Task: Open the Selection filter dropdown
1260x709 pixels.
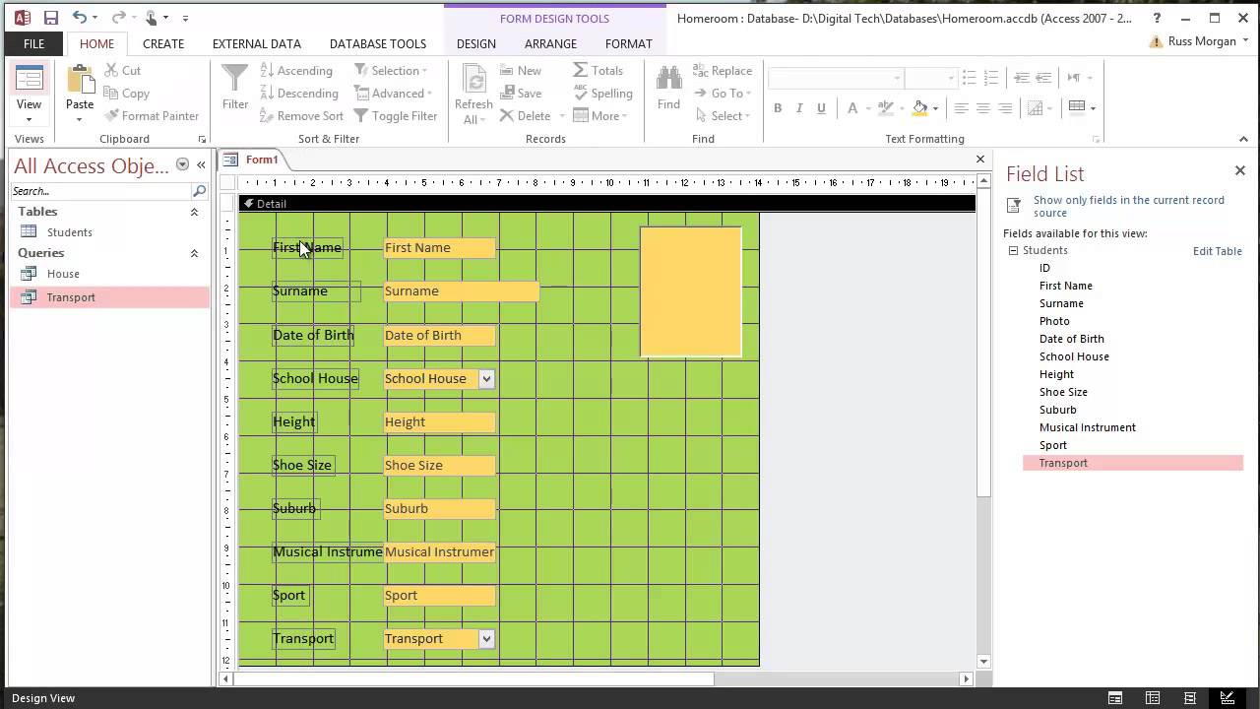Action: [391, 71]
